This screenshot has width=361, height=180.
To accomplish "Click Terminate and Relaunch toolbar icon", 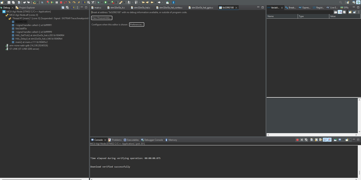I will click(x=48, y=2).
